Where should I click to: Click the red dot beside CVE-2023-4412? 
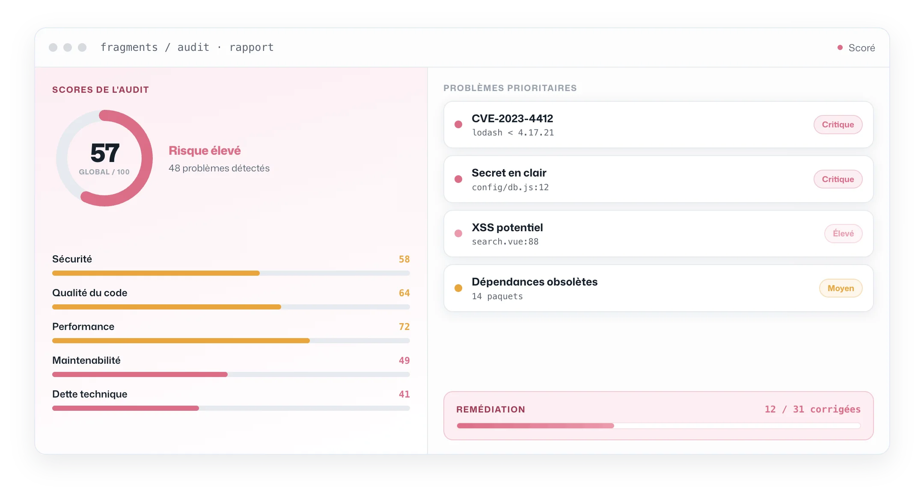[x=458, y=124]
